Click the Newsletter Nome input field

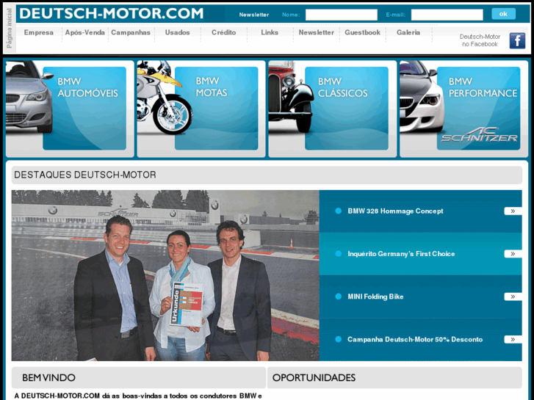click(x=342, y=15)
